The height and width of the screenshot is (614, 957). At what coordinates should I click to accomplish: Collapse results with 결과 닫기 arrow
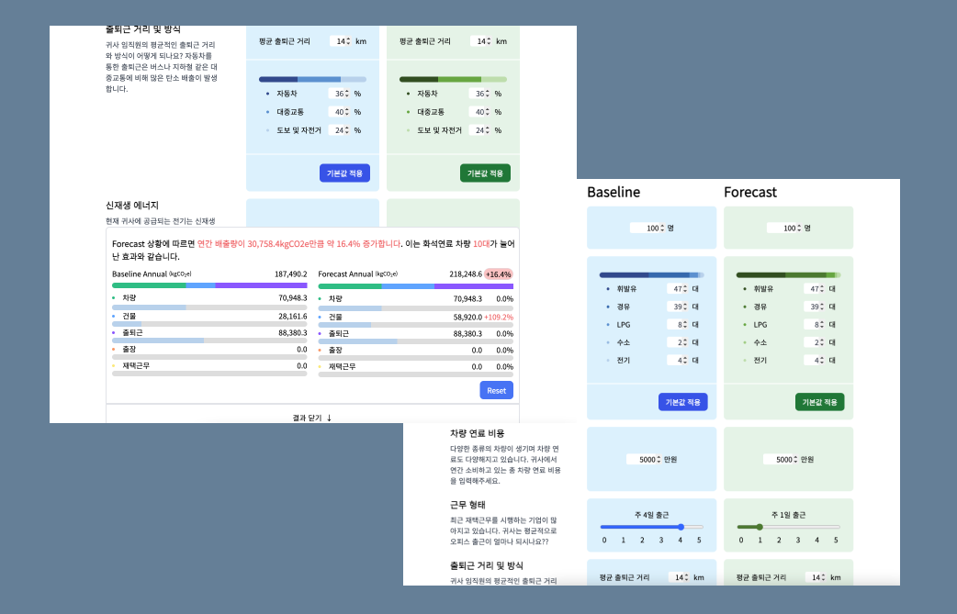312,418
